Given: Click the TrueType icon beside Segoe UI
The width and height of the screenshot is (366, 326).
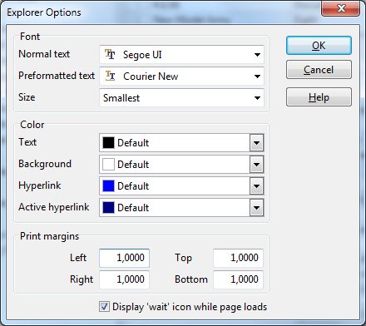Looking at the screenshot, I should pyautogui.click(x=110, y=54).
